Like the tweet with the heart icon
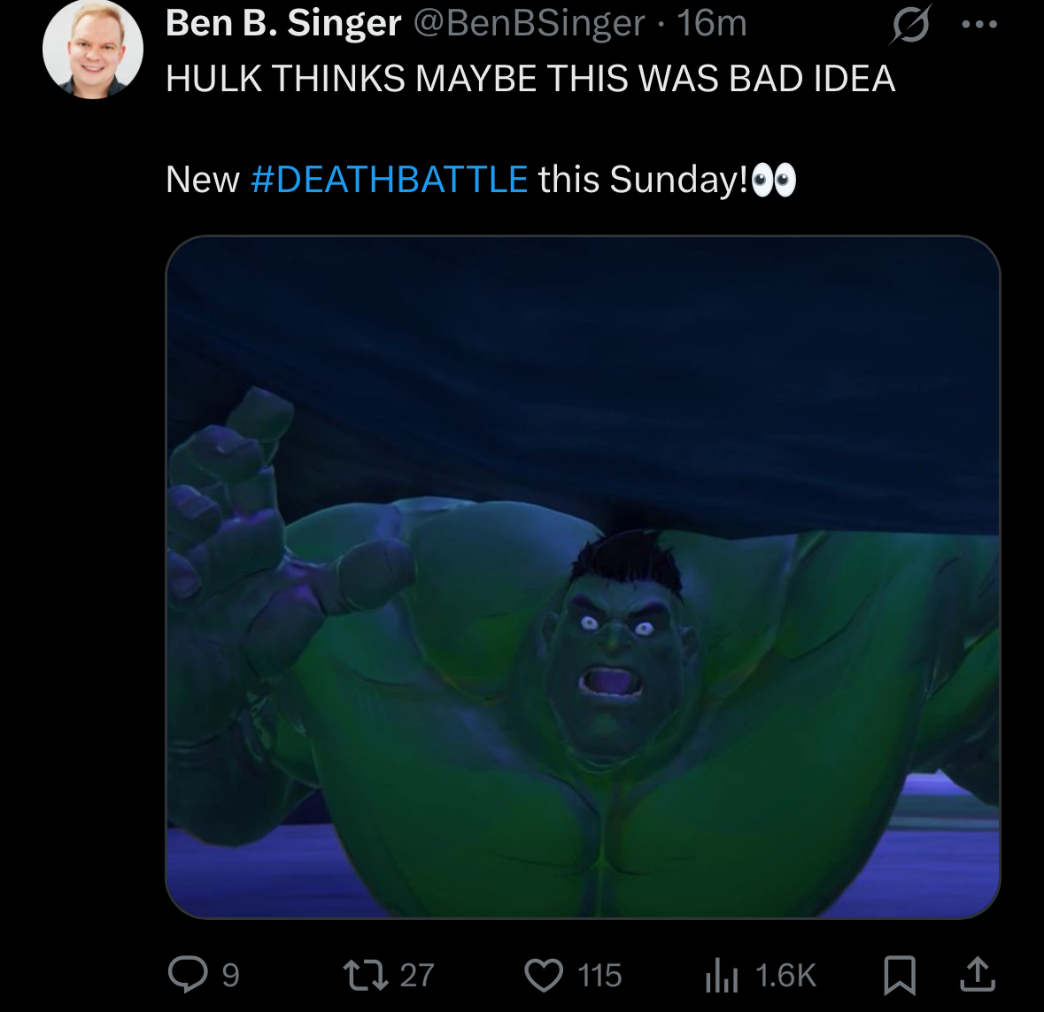Viewport: 1044px width, 1012px height. (x=544, y=976)
